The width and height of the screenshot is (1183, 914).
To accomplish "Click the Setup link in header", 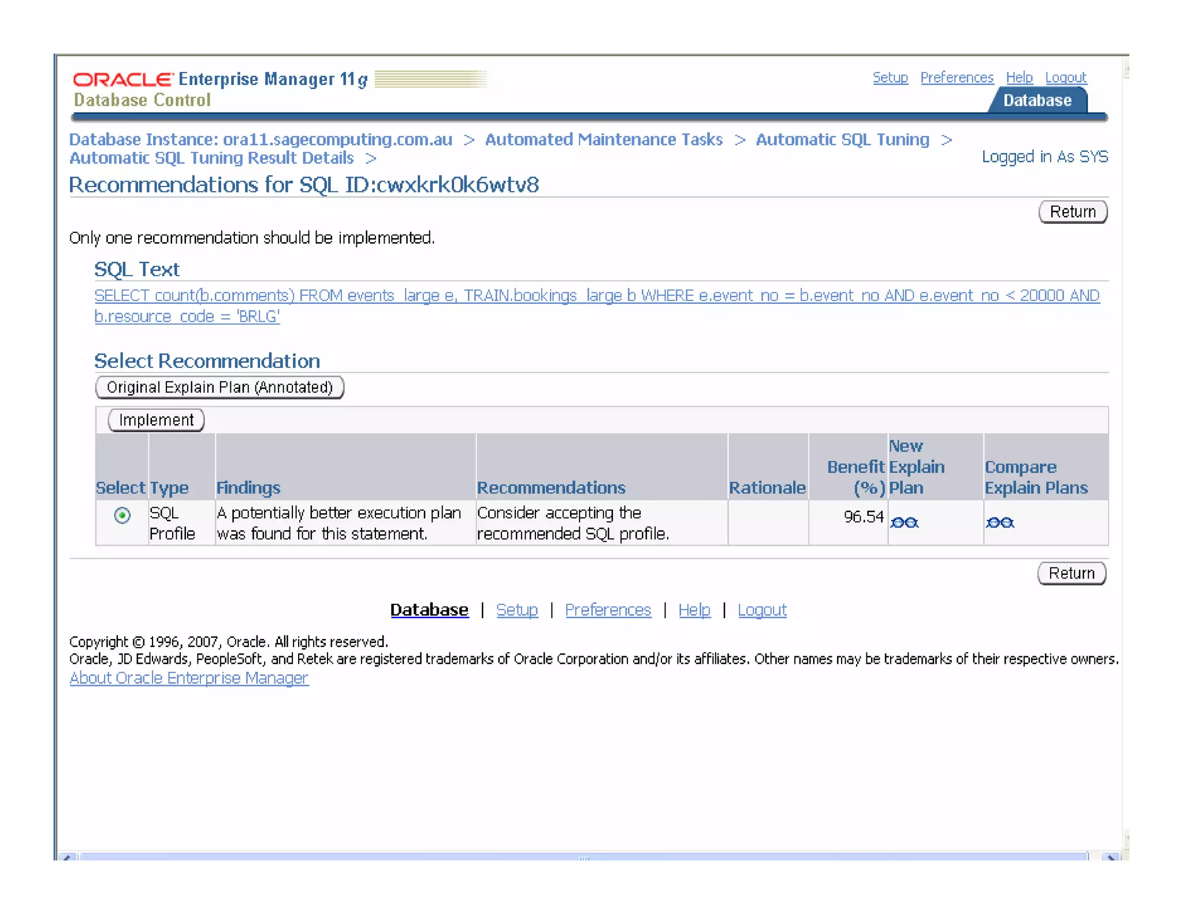I will point(890,77).
